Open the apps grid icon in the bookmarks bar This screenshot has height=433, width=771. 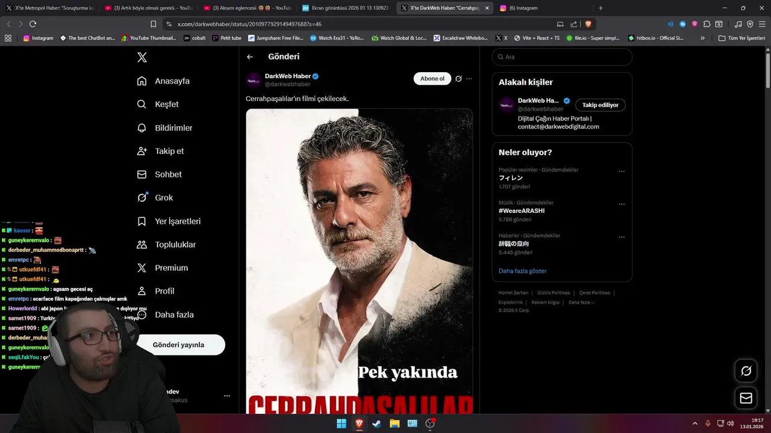coord(8,38)
